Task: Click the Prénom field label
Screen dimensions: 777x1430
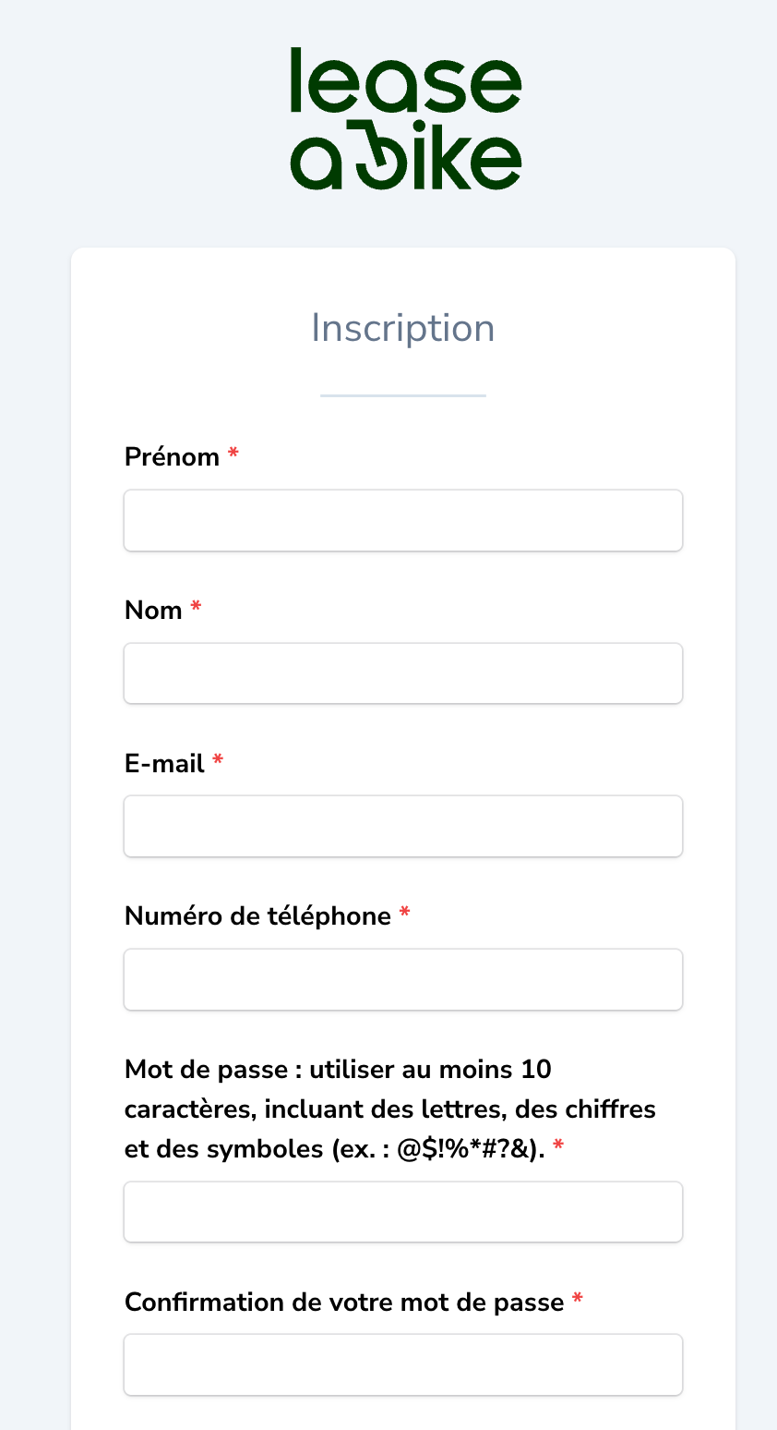Action: (173, 457)
